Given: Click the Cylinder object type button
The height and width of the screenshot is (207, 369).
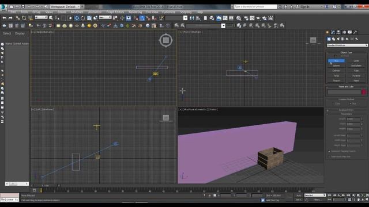Looking at the screenshot, I should pyautogui.click(x=336, y=71).
